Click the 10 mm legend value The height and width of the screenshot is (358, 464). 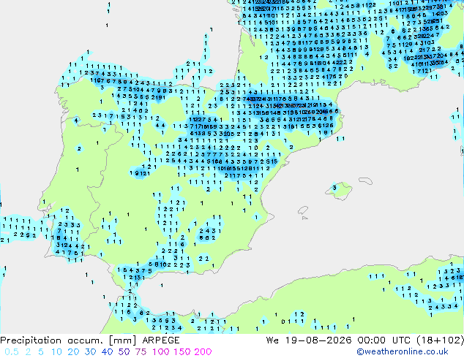56,352
